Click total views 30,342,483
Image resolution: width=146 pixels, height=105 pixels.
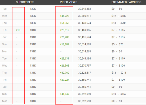point(84,9)
